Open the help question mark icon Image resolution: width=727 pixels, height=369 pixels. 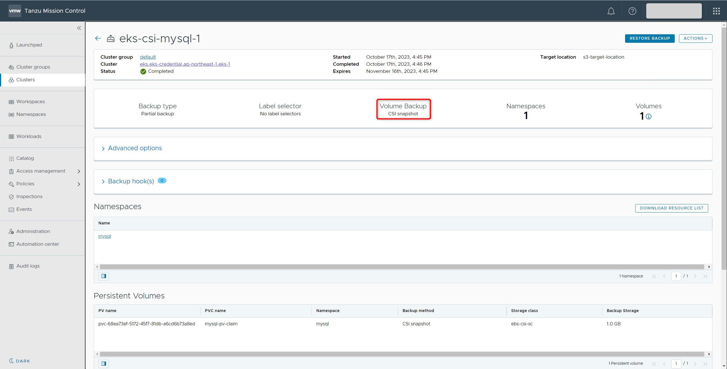[x=632, y=11]
